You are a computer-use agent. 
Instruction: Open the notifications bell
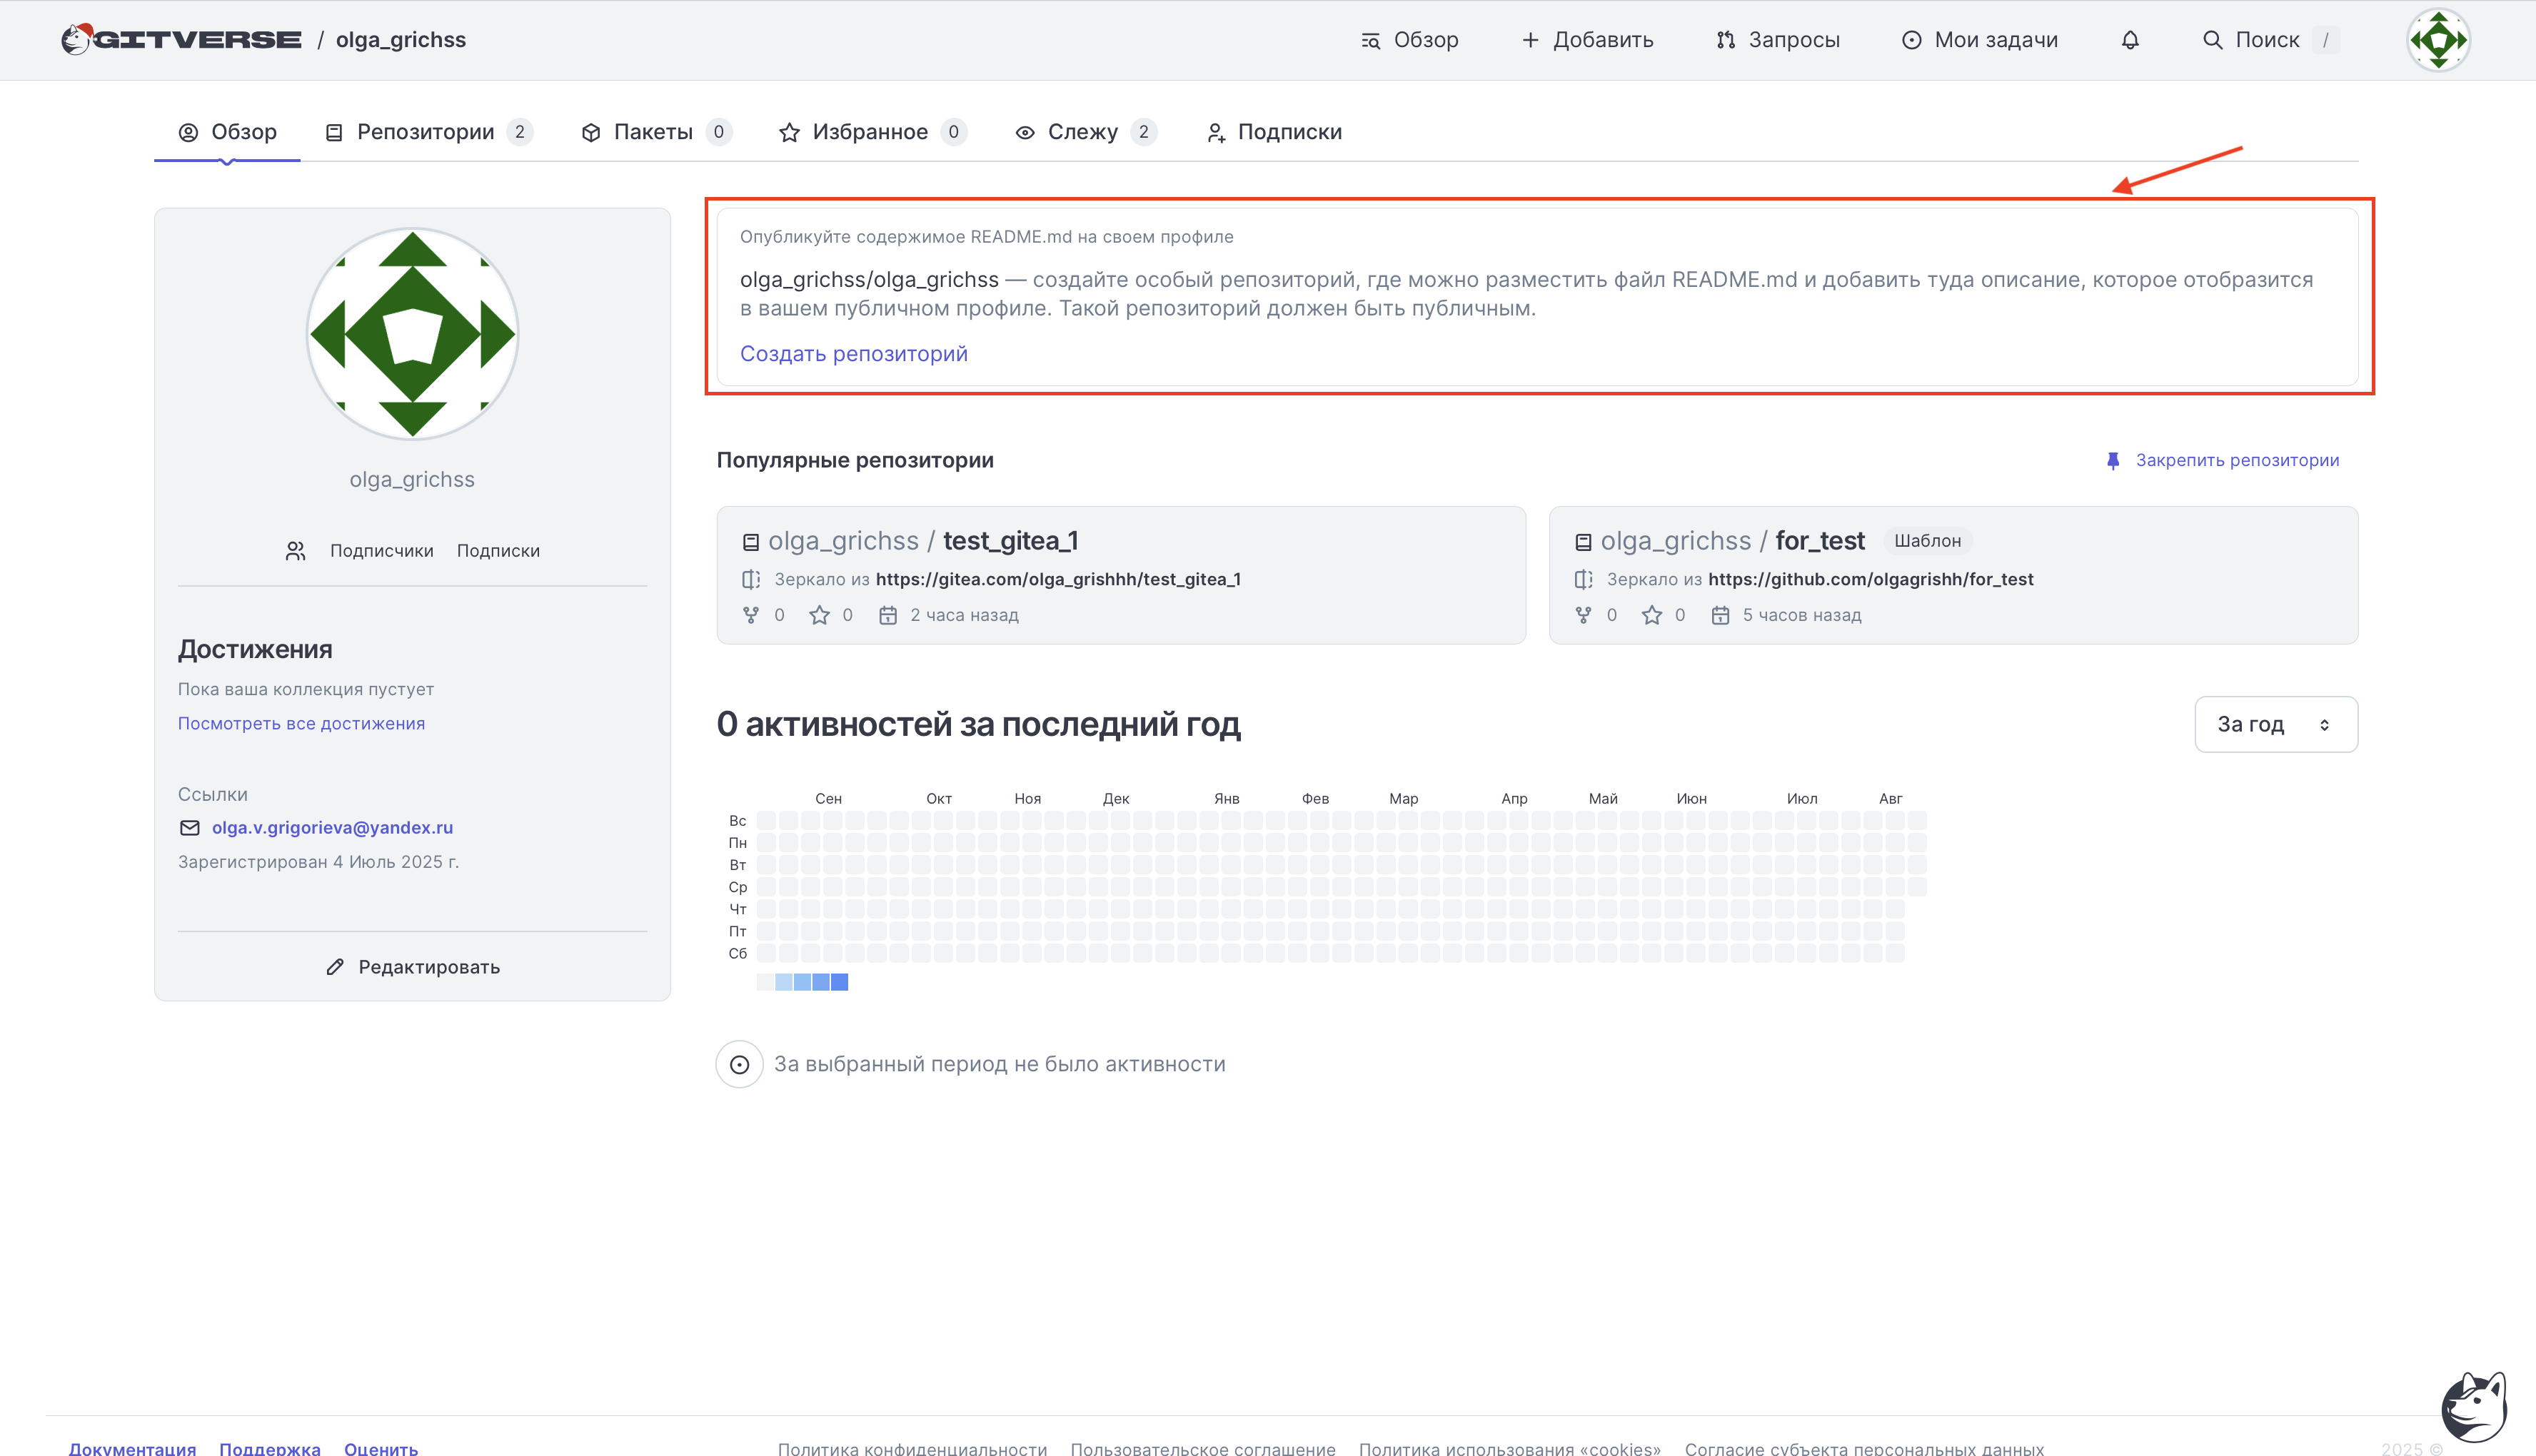click(2130, 40)
